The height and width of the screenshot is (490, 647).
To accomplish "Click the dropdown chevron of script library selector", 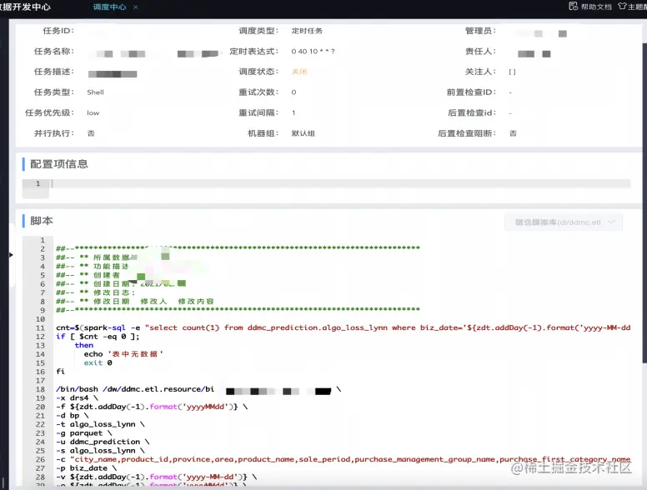I will (611, 222).
